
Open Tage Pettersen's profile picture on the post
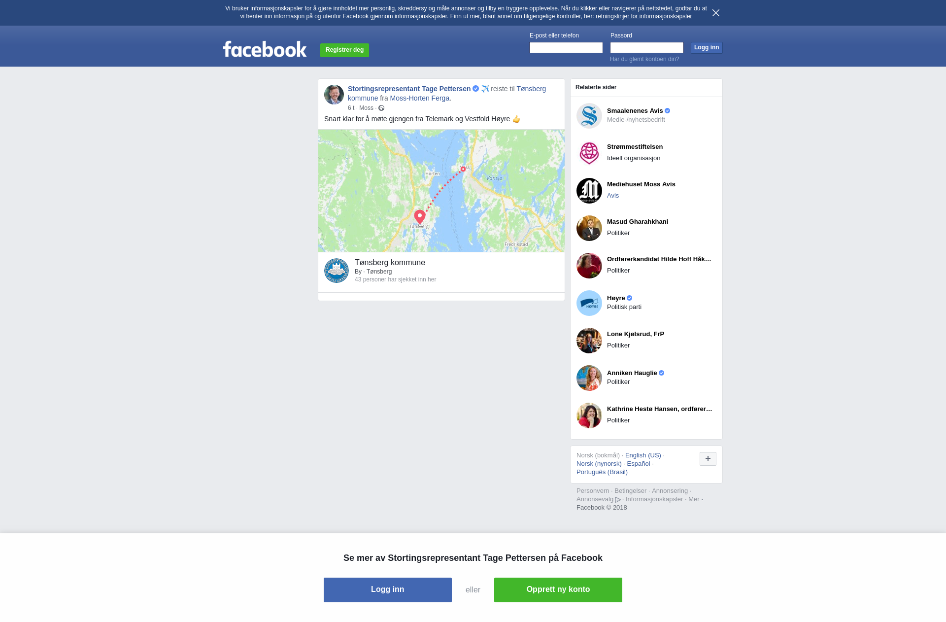click(x=334, y=95)
